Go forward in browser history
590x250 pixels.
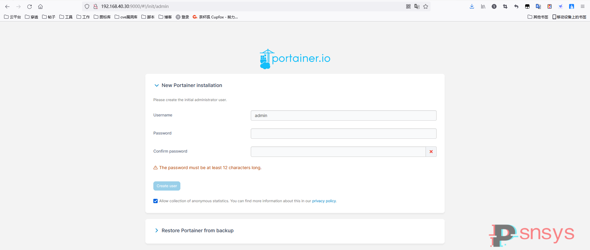click(18, 6)
